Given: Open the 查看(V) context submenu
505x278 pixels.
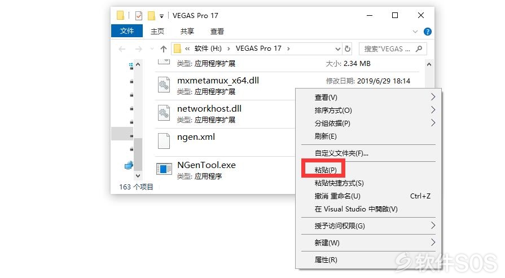Looking at the screenshot, I should [x=368, y=97].
